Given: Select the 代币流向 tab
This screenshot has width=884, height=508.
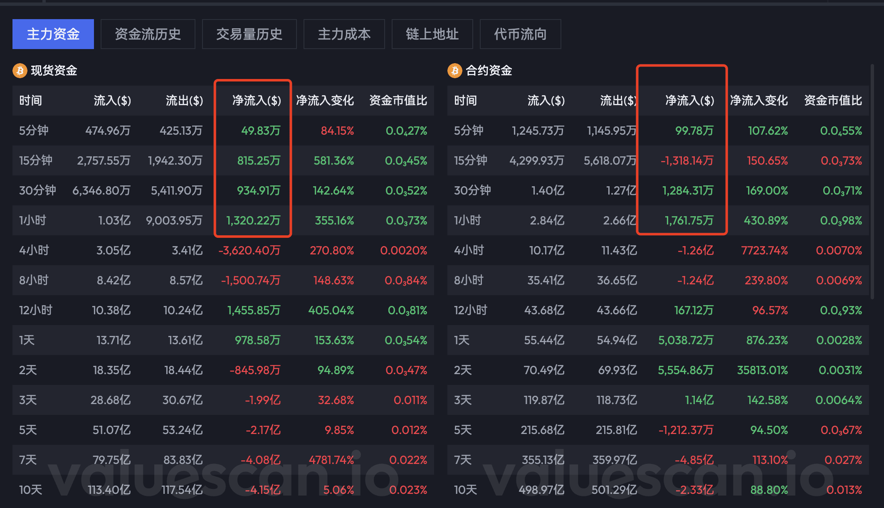Looking at the screenshot, I should [x=520, y=34].
